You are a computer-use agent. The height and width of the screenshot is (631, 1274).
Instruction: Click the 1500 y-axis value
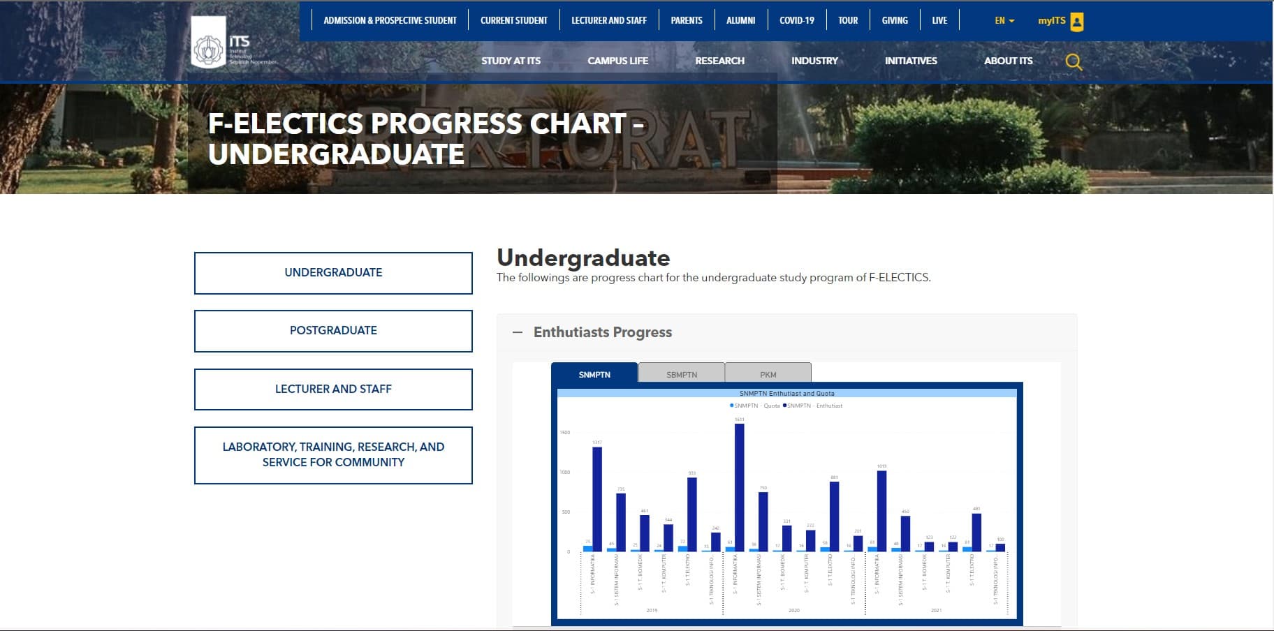click(564, 433)
